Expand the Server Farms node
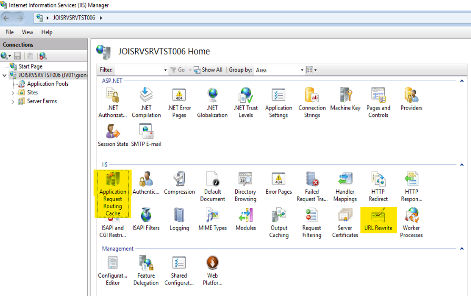 click(13, 102)
